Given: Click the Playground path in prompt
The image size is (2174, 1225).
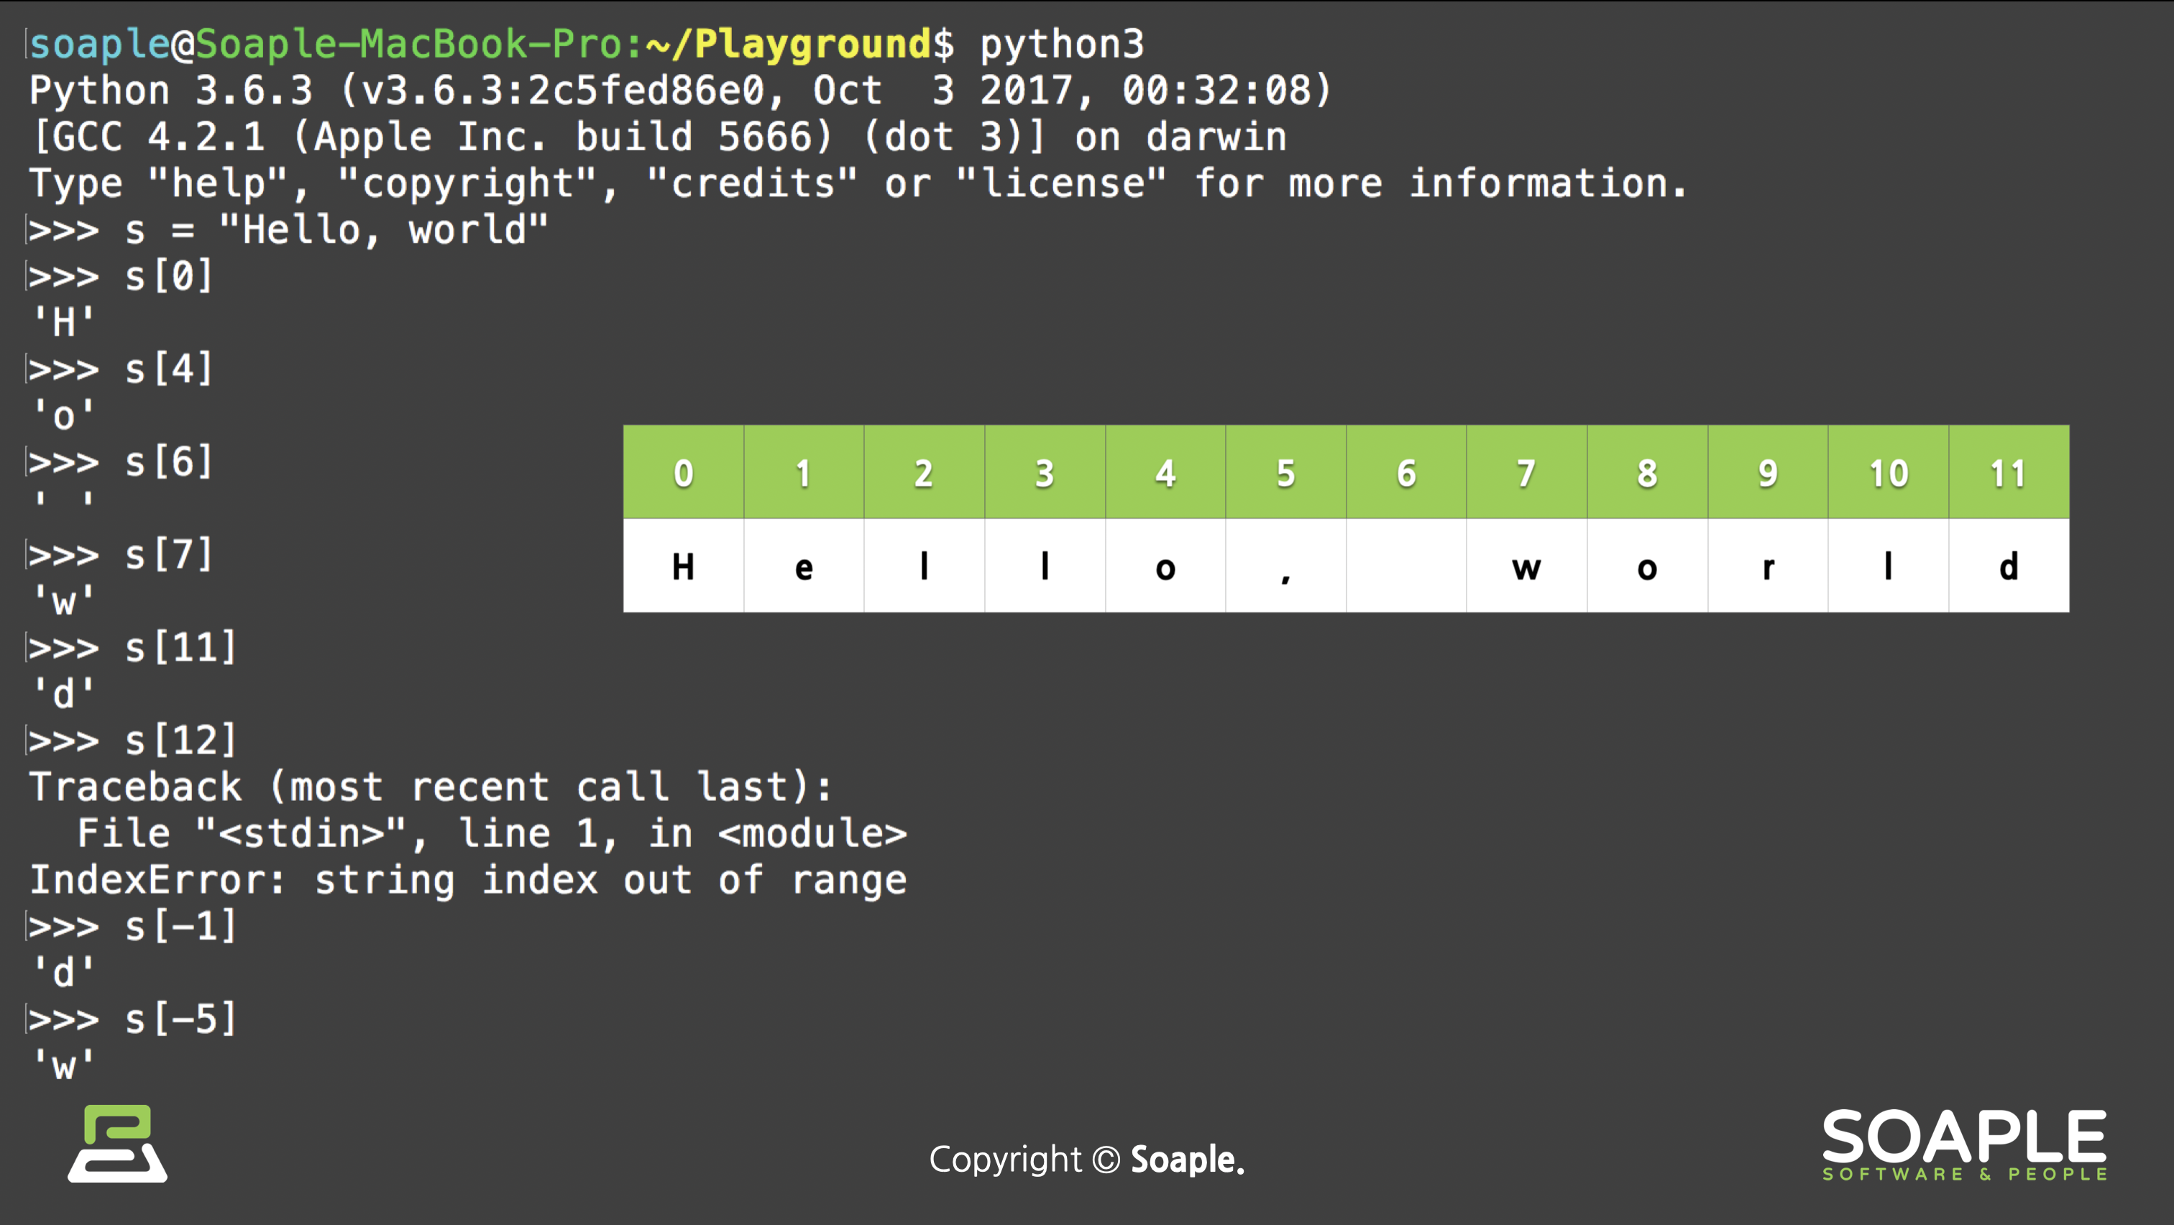Looking at the screenshot, I should [810, 44].
